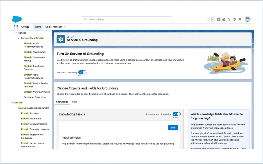Click the Setup app name label
Image resolution: width=263 pixels, height=164 pixels.
(25, 27)
